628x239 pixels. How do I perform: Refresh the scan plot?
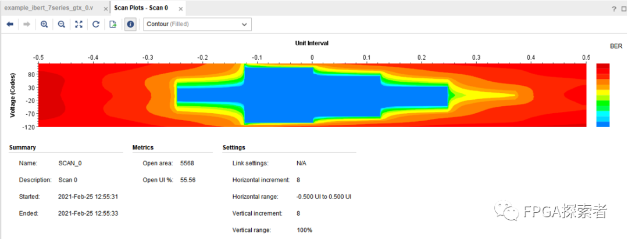tap(96, 24)
